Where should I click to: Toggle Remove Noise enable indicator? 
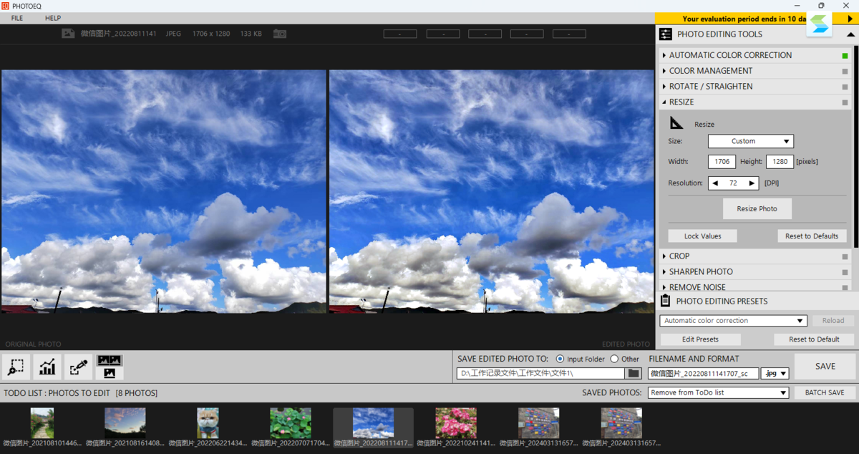point(845,287)
